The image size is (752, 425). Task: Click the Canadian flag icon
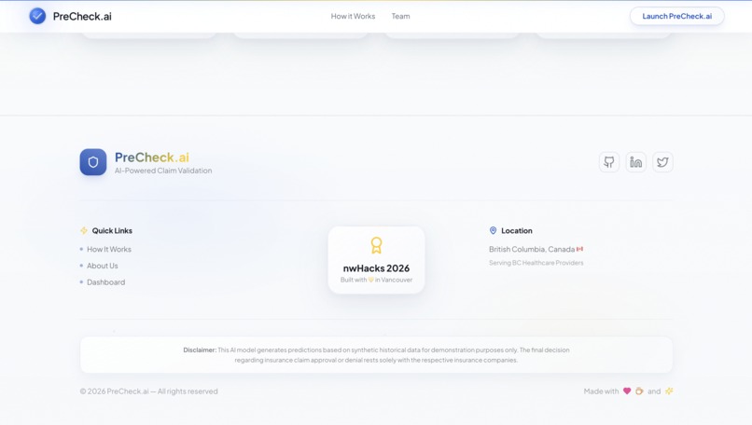tap(579, 249)
